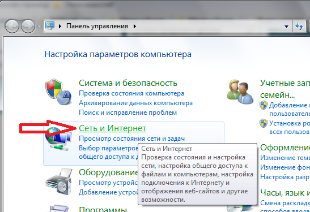Open Просмотр состояния сети и задач
Viewport: 310px width, 212px height.
(131, 139)
